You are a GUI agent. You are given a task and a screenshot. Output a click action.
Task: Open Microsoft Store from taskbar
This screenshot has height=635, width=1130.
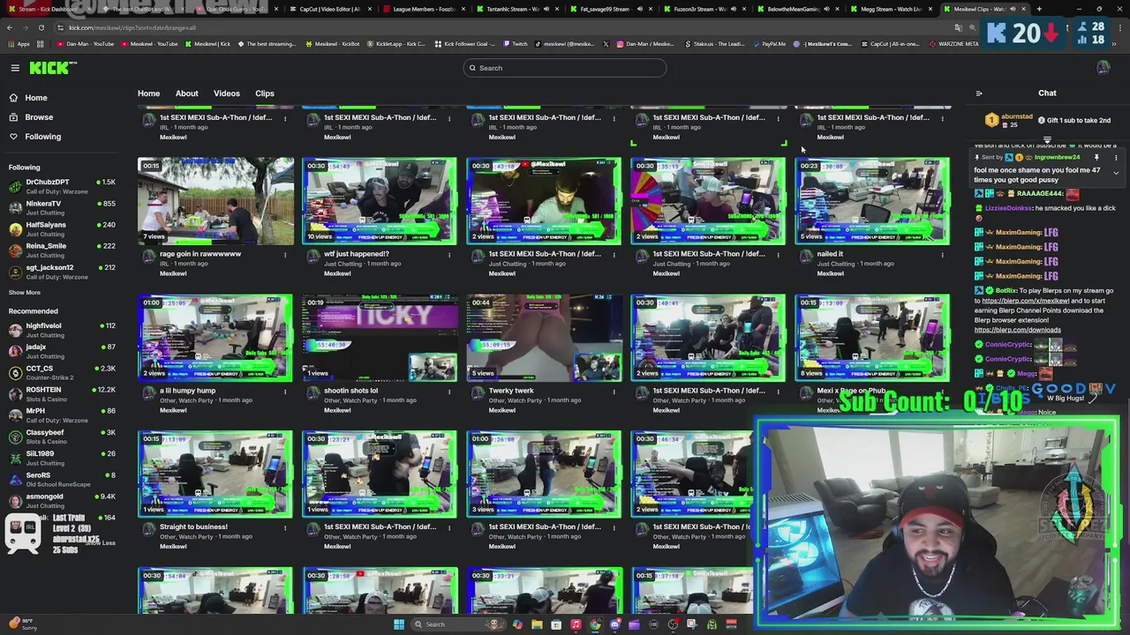tap(556, 624)
